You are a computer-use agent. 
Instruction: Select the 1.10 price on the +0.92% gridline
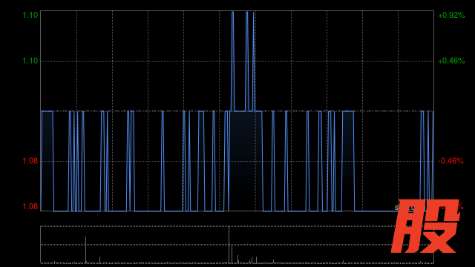pyautogui.click(x=30, y=15)
